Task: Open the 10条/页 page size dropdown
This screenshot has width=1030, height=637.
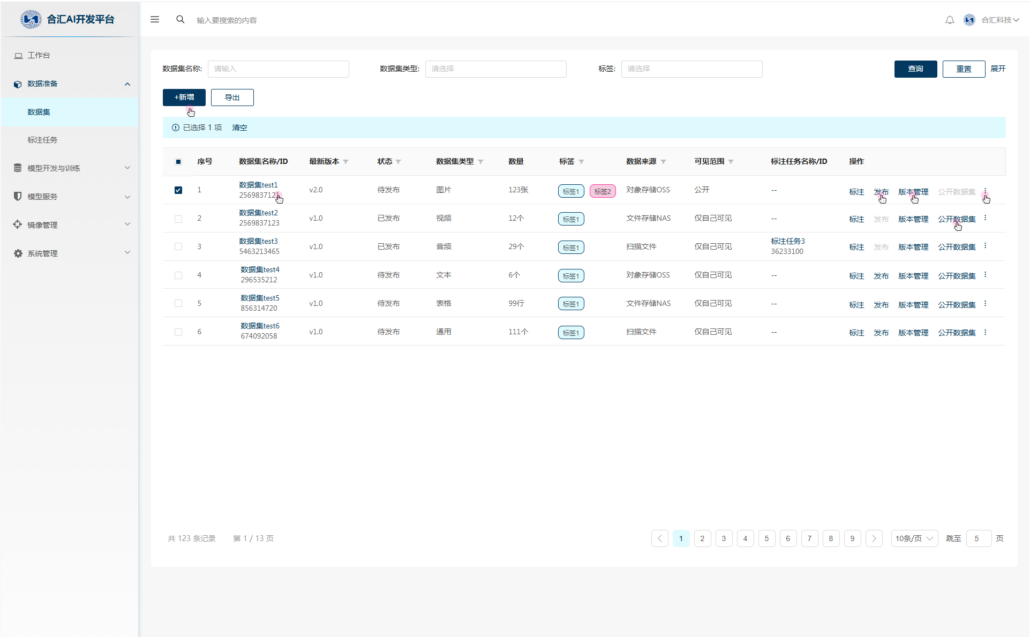Action: coord(914,538)
